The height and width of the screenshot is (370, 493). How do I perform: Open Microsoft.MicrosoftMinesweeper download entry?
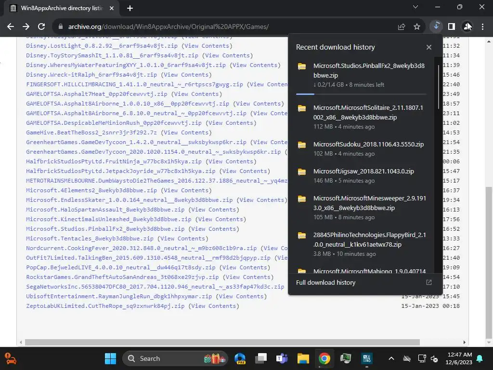[x=361, y=208]
